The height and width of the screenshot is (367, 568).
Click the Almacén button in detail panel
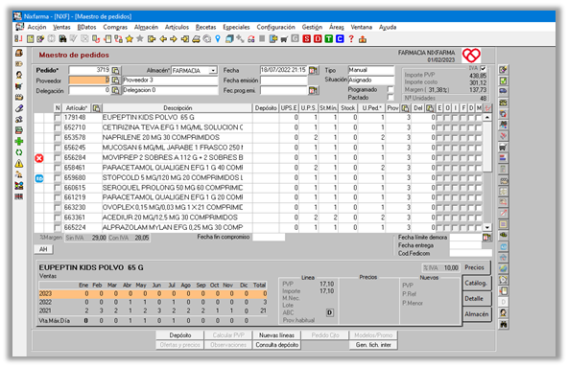476,314
